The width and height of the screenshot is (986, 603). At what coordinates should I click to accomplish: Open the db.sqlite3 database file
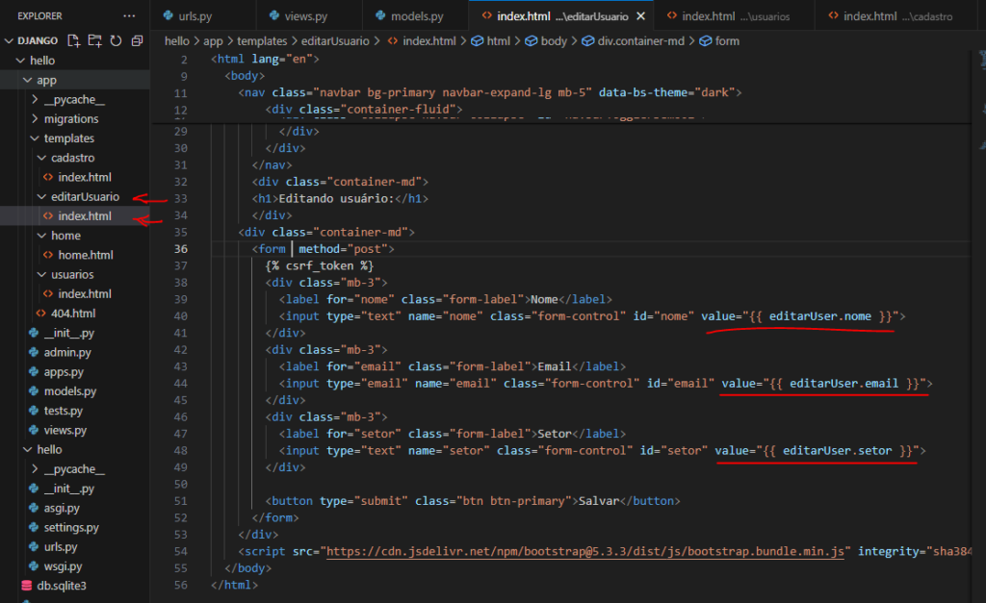pos(63,586)
